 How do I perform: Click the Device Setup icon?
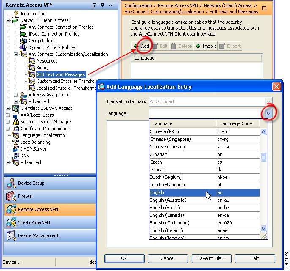[11, 183]
